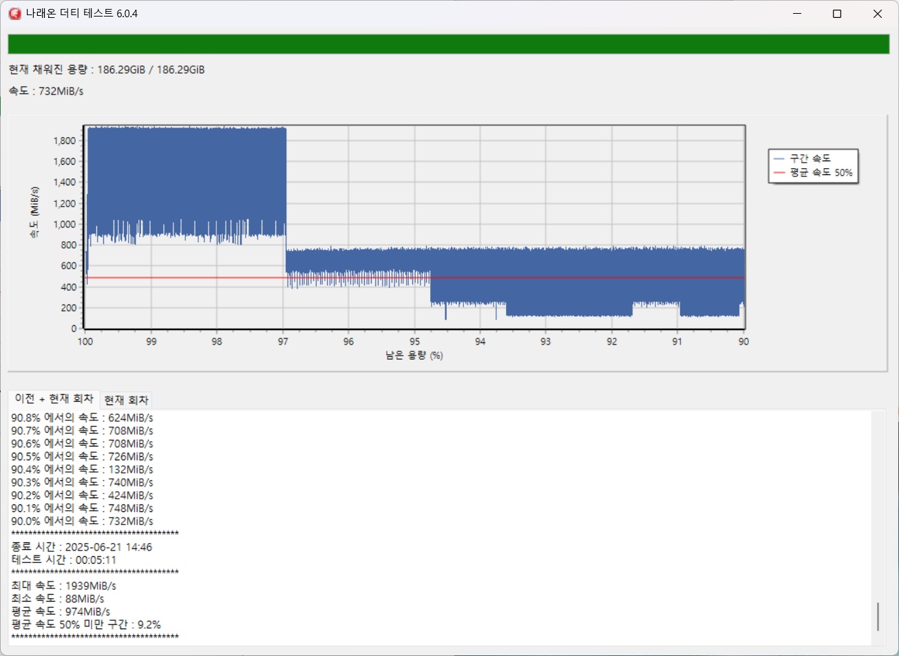Switch to the '현재 회차' tab
The width and height of the screenshot is (899, 656).
pos(127,400)
